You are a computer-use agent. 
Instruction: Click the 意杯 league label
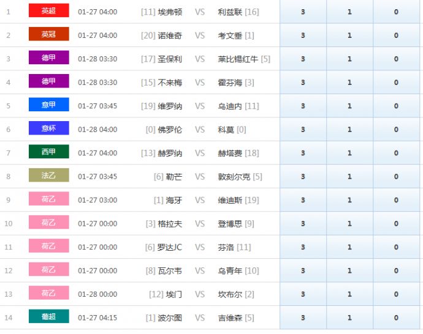point(48,128)
